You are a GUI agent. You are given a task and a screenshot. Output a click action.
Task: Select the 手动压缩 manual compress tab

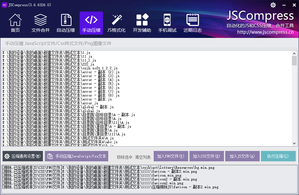pyautogui.click(x=91, y=23)
